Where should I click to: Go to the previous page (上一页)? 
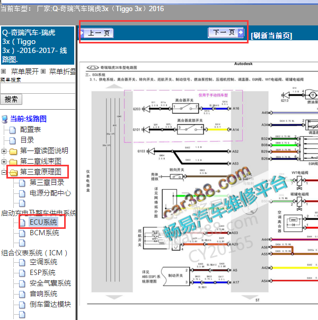click(x=96, y=33)
